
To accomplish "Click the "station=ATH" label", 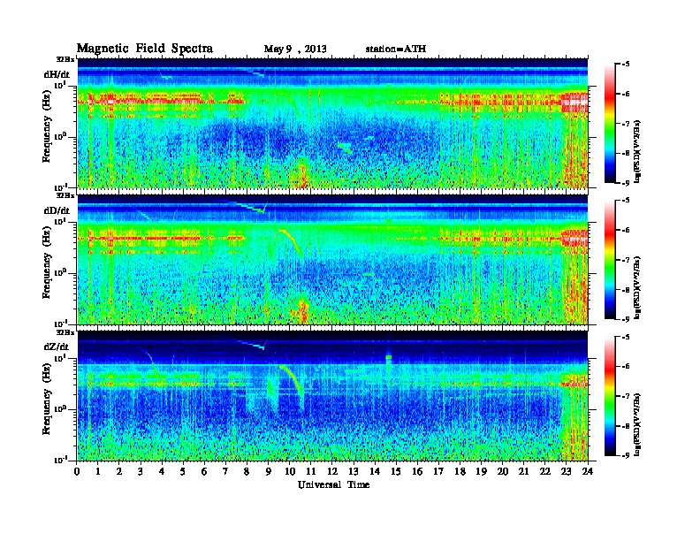I will point(396,49).
